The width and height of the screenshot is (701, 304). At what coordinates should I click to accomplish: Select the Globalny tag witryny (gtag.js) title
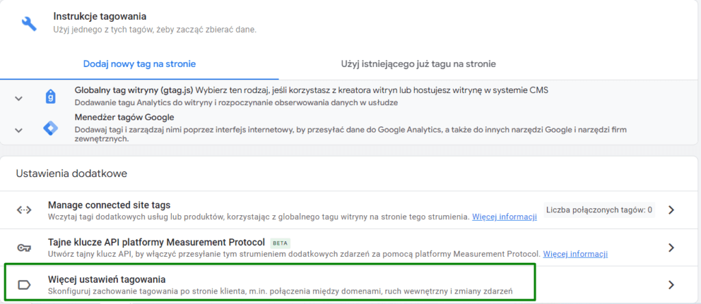(x=135, y=90)
